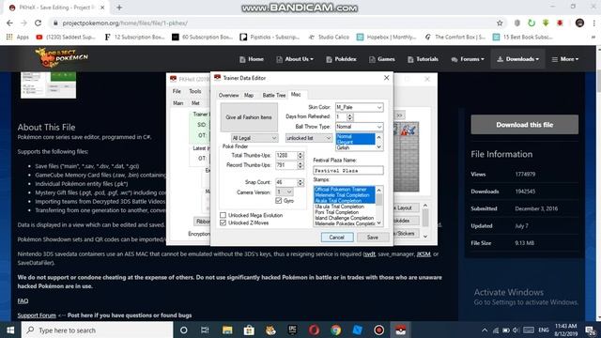Adjust the Days from Refreshed stepper
Screen dimensions: 601x338
(x=349, y=116)
